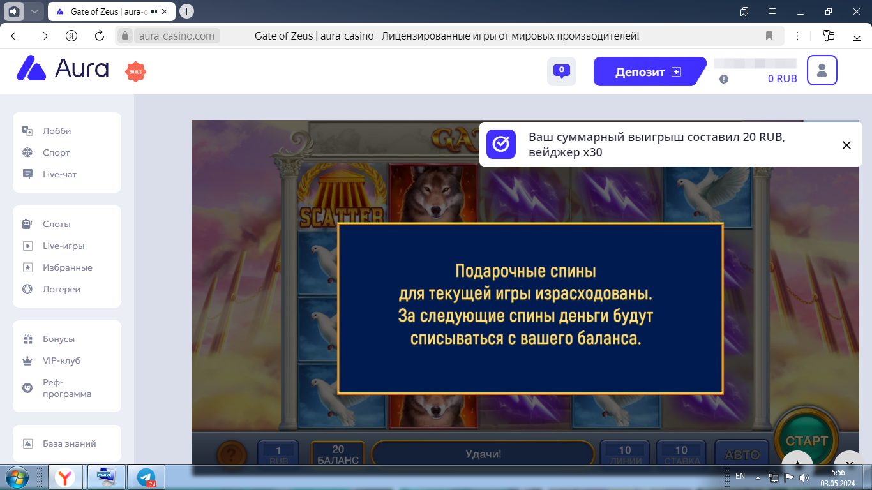Show hidden system tray icons
Viewport: 872px width, 490px height.
click(x=758, y=477)
